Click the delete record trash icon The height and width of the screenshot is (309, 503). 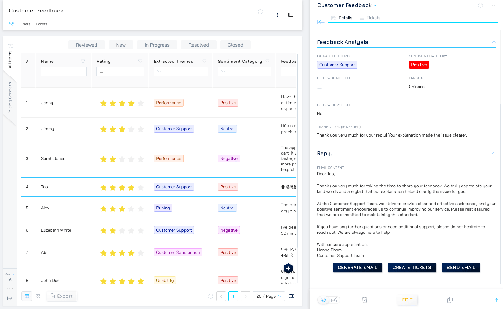tap(365, 300)
